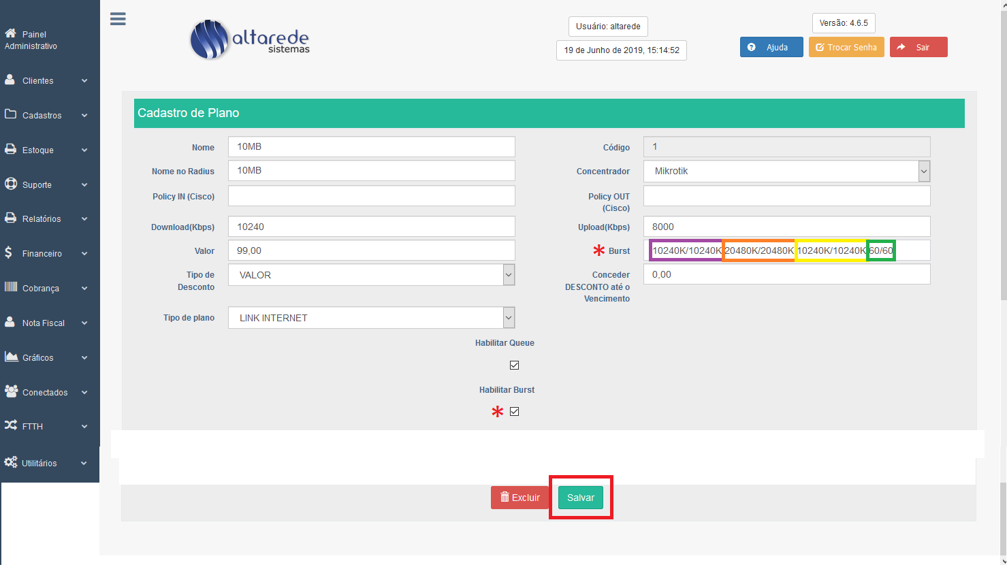
Task: Click the Policy IN (Cisco) field
Action: tap(371, 195)
